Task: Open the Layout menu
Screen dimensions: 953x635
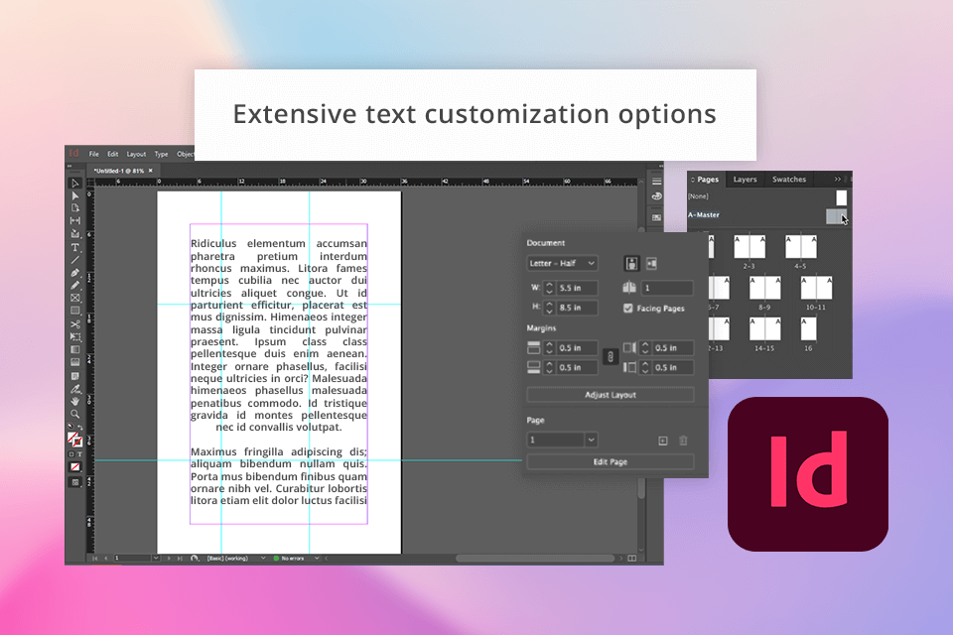Action: point(136,154)
